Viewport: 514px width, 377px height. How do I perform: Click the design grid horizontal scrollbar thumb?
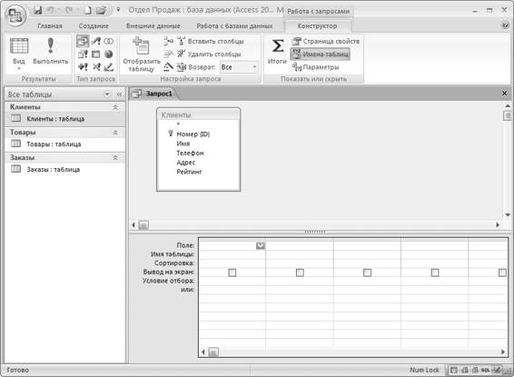(x=213, y=352)
